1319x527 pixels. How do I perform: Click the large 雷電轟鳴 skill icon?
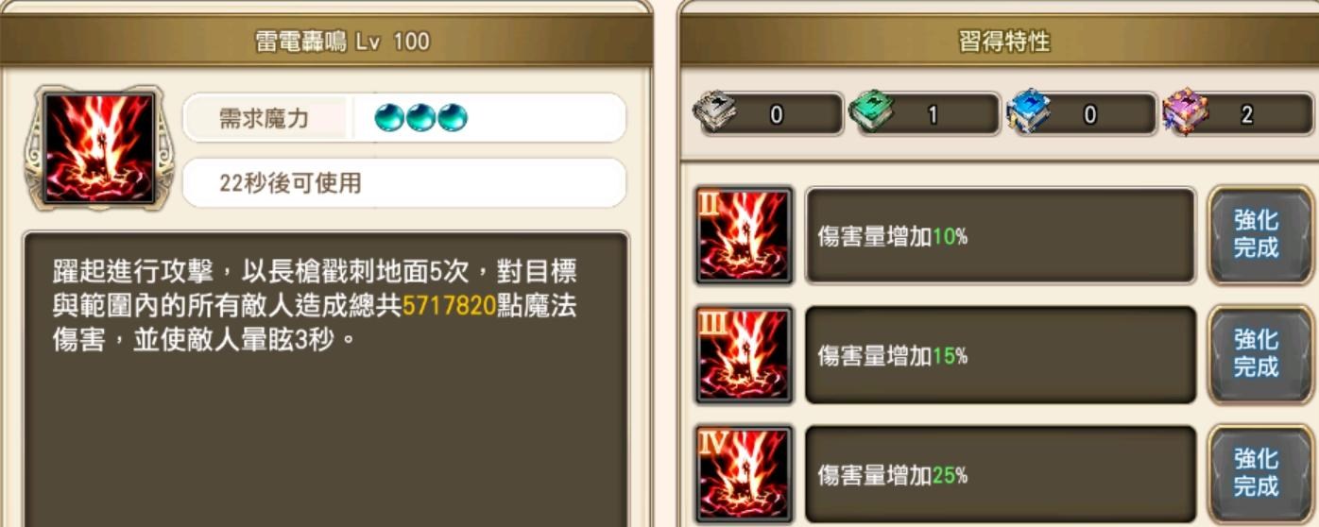point(98,147)
